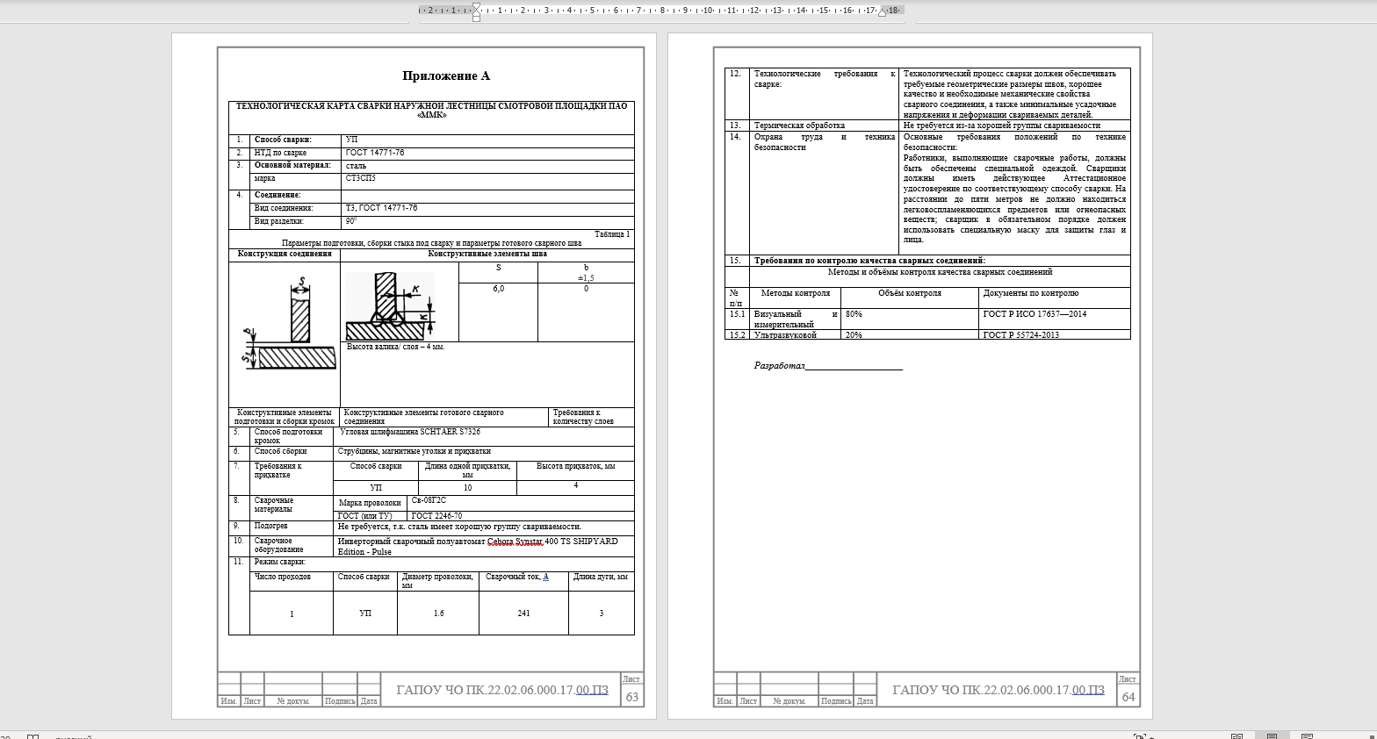
Task: Click the right indent marker on ruler
Action: pyautogui.click(x=883, y=13)
